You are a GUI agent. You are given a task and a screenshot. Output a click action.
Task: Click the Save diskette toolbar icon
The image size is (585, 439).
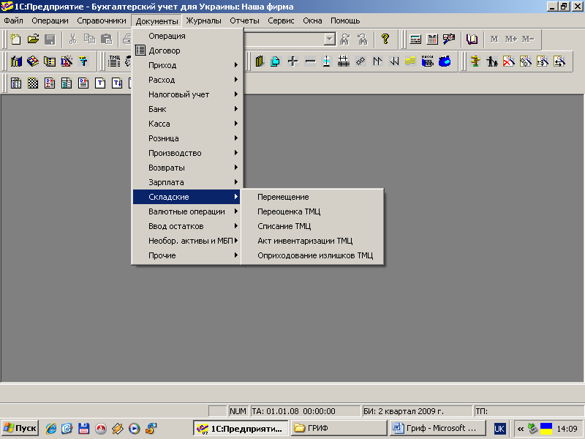click(50, 40)
